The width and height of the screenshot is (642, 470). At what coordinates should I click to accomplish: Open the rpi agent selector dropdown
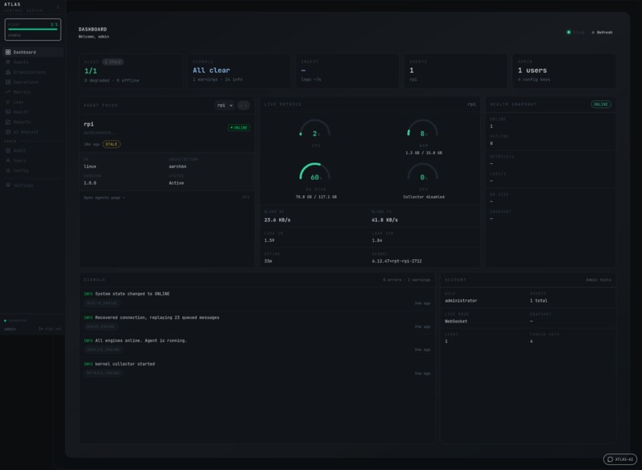pos(224,106)
